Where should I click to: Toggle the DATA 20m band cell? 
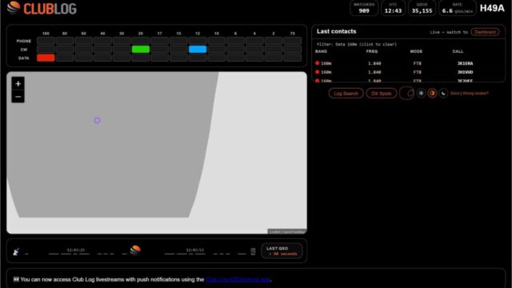pyautogui.click(x=141, y=58)
